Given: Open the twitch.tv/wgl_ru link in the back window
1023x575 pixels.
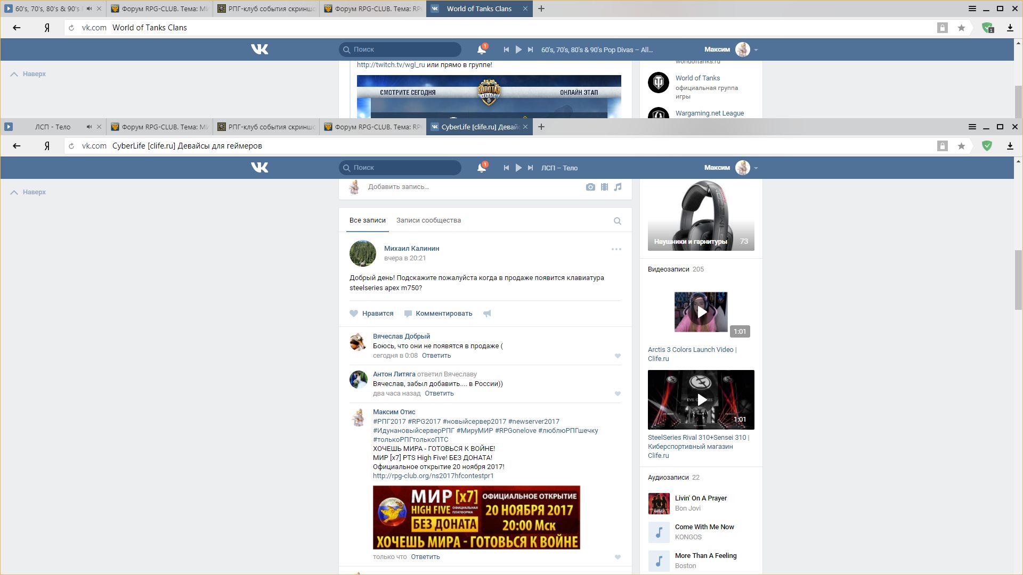Looking at the screenshot, I should tap(391, 65).
